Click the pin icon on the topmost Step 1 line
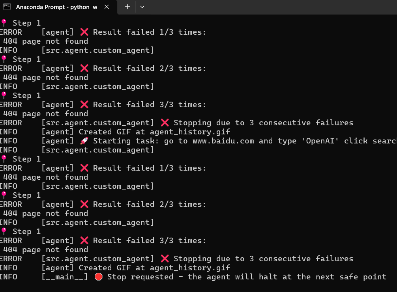 click(4, 23)
